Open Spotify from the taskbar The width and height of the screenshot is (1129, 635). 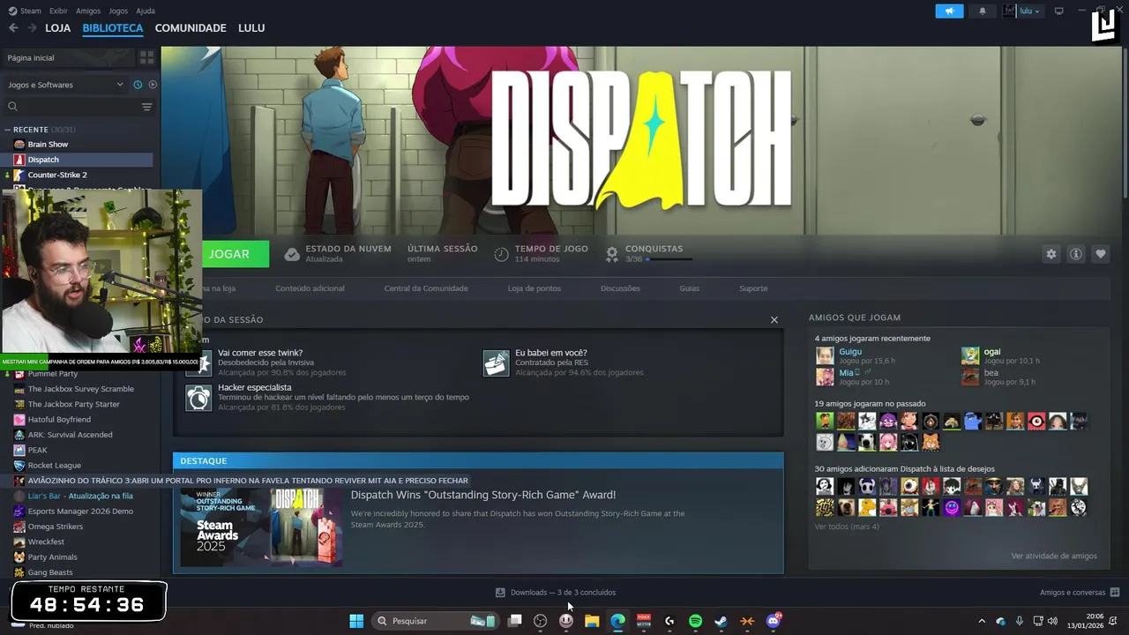coord(695,621)
